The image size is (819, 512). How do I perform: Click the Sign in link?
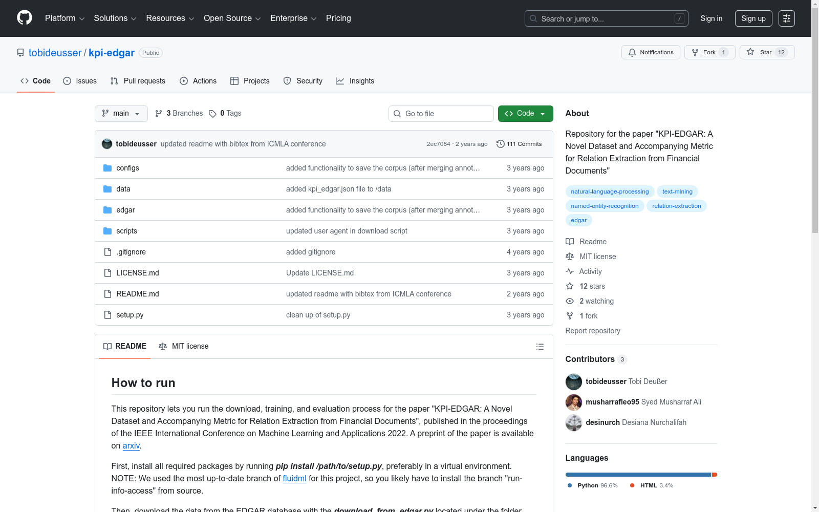(712, 18)
